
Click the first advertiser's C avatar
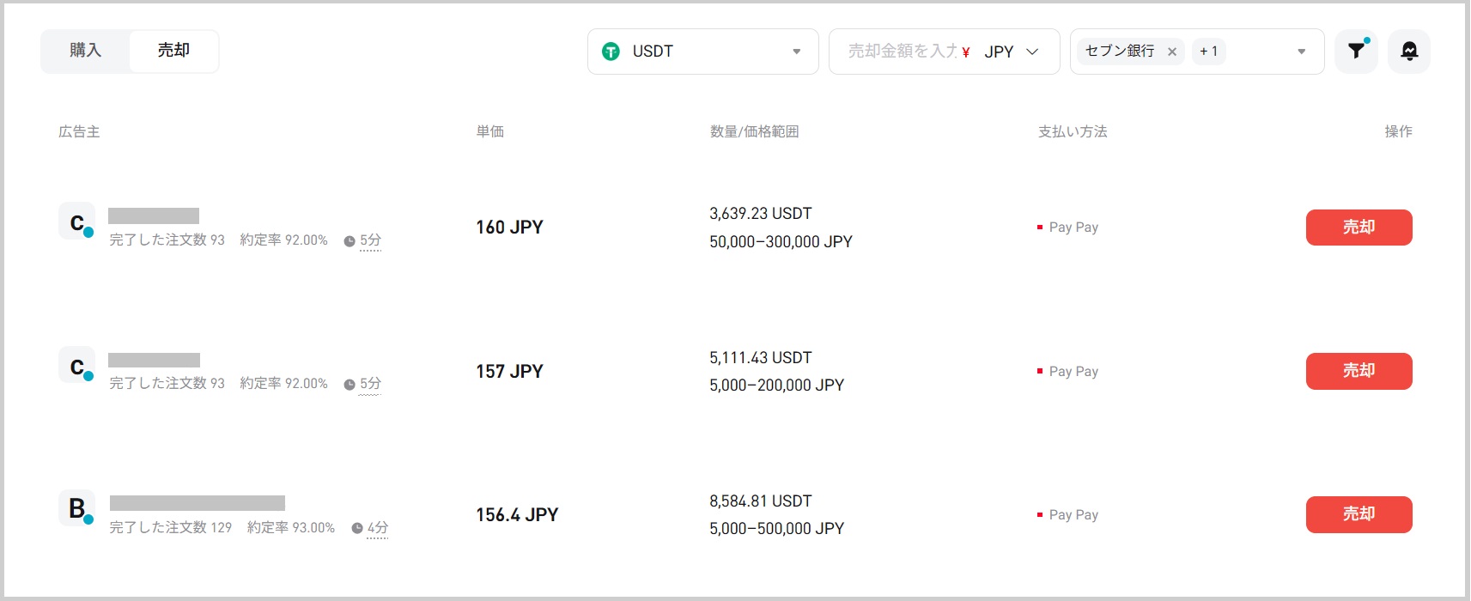click(76, 222)
